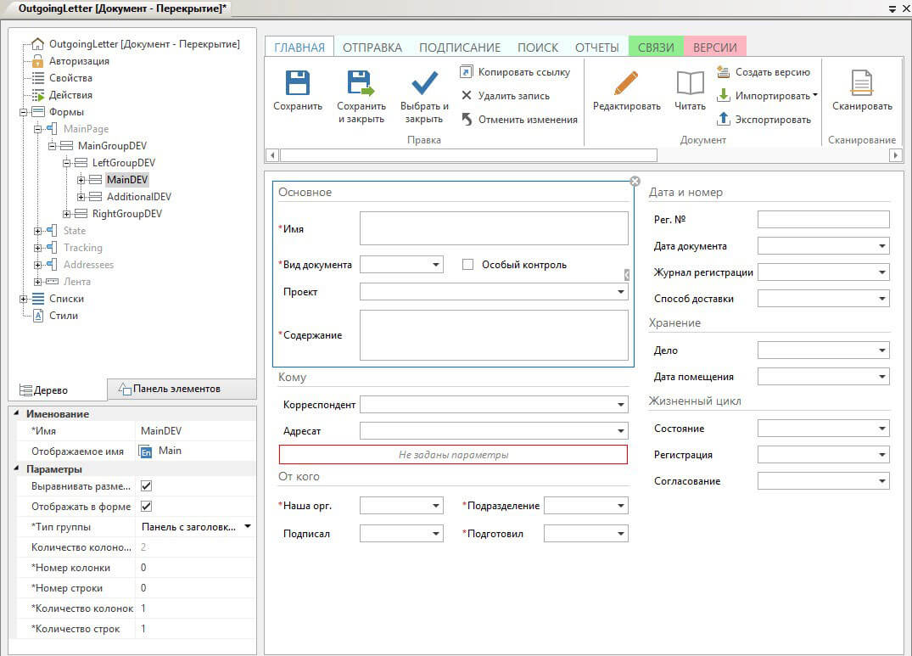Collapse the Параметры property section
This screenshot has height=656, width=912.
click(x=16, y=468)
